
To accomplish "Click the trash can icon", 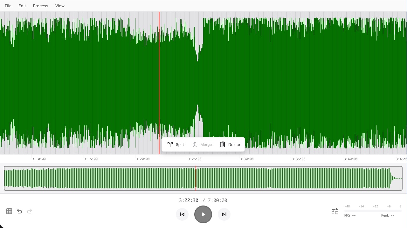I will click(x=223, y=144).
